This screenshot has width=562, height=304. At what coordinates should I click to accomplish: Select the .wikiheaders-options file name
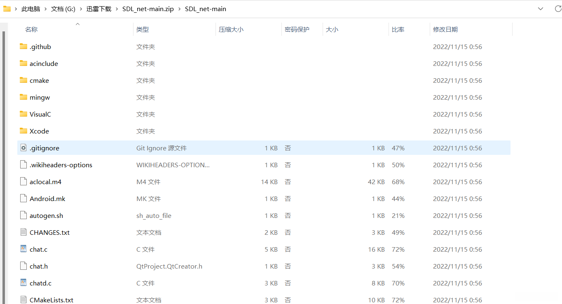(61, 165)
